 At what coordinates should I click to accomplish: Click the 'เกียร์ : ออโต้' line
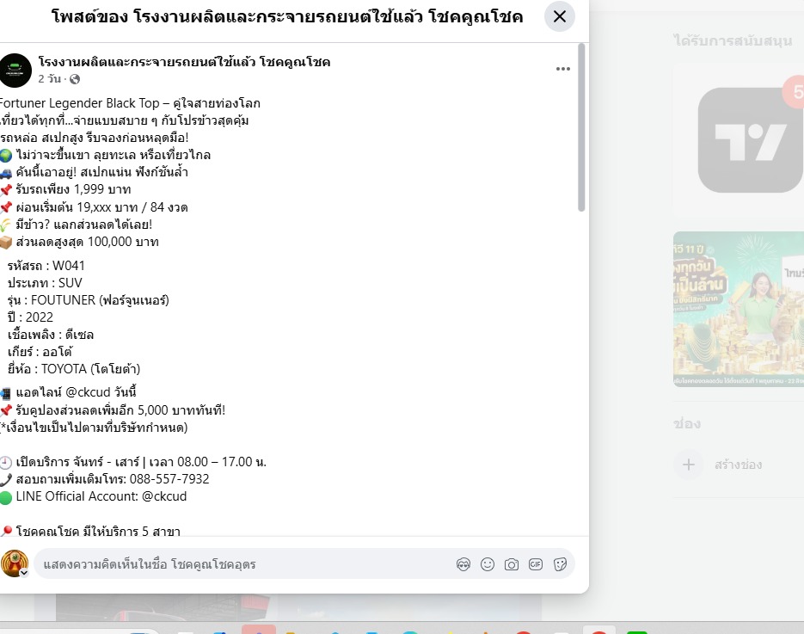pyautogui.click(x=40, y=352)
